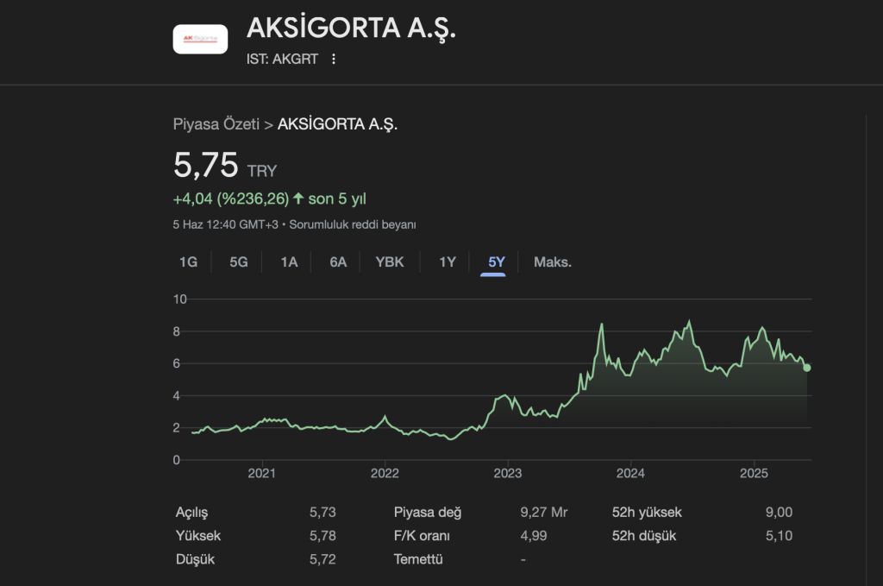Screen dimensions: 883x586
Task: Show the 1A monthly chart range
Action: click(289, 261)
